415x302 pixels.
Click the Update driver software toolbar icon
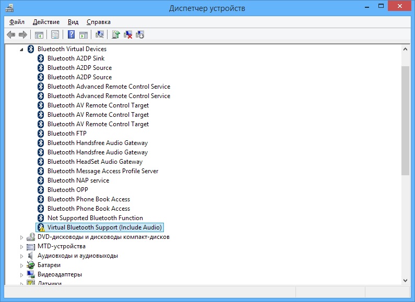tap(116, 34)
